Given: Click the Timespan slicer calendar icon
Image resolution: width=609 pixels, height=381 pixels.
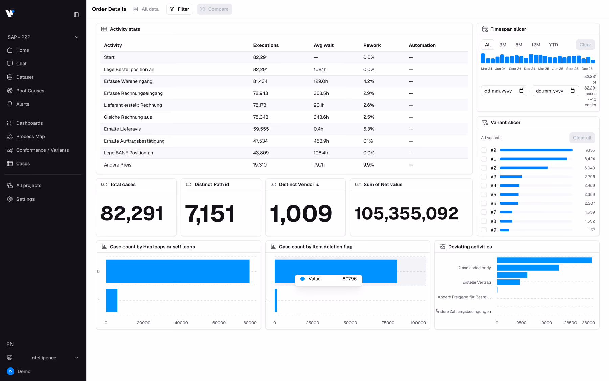Looking at the screenshot, I should pyautogui.click(x=485, y=29).
